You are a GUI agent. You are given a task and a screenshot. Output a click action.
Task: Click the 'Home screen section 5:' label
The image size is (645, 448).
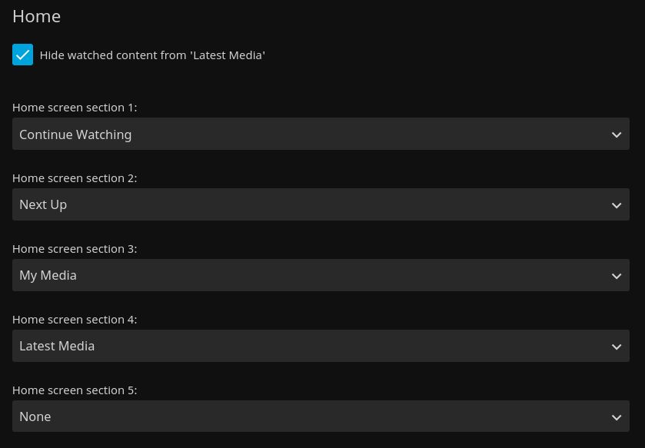[x=75, y=390]
